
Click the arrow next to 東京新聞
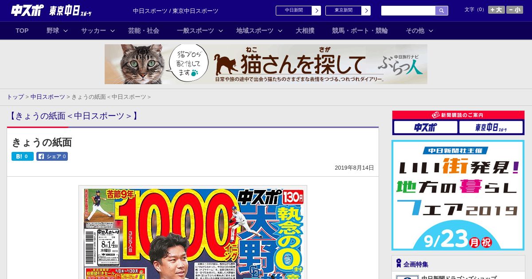click(366, 11)
